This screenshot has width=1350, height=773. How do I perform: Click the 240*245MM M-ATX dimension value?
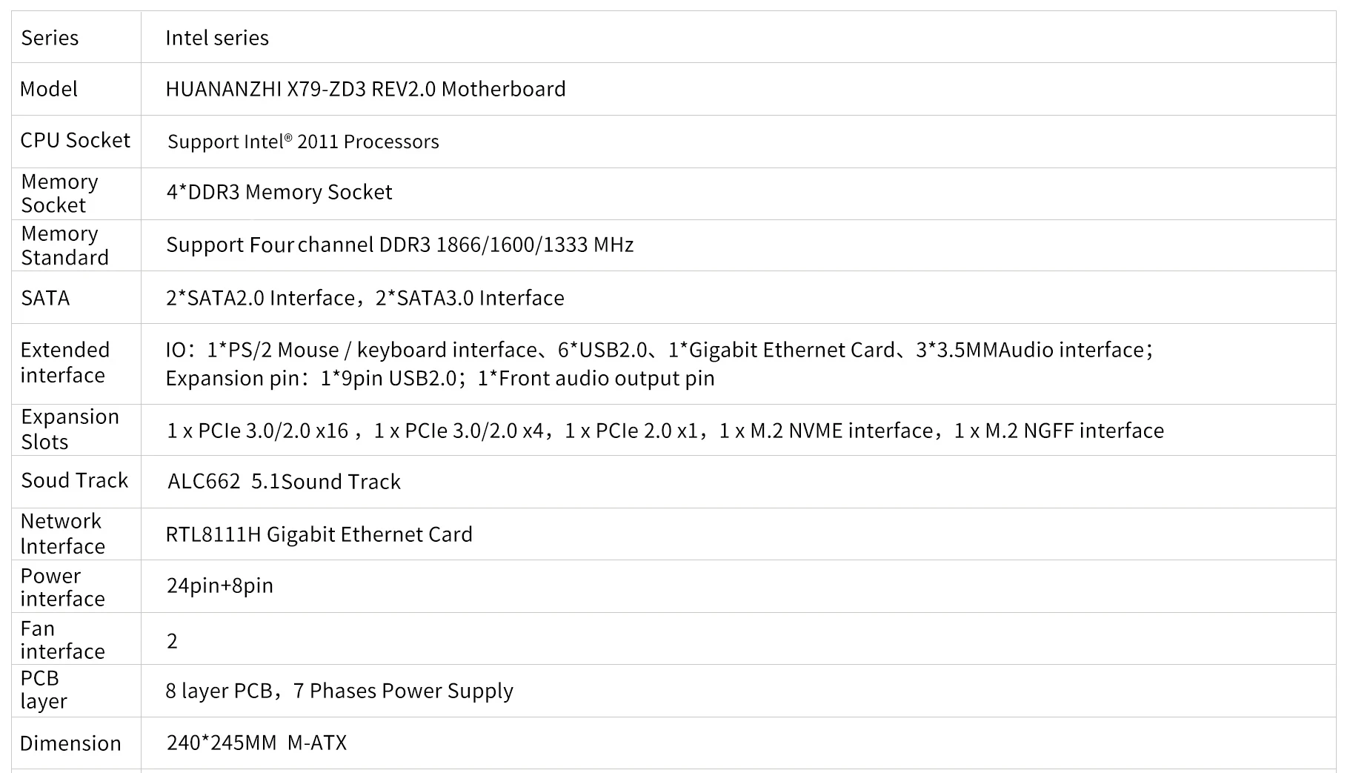point(256,743)
